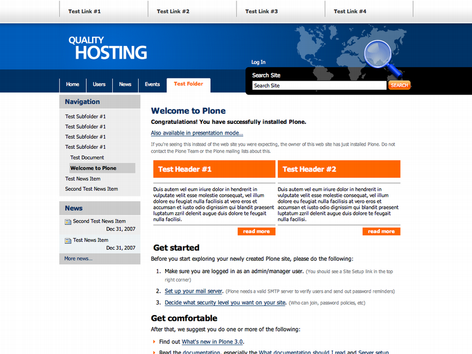Screen dimensions: 472x354
Task: Select Welcome to Plone in navigation
Action: pos(93,168)
